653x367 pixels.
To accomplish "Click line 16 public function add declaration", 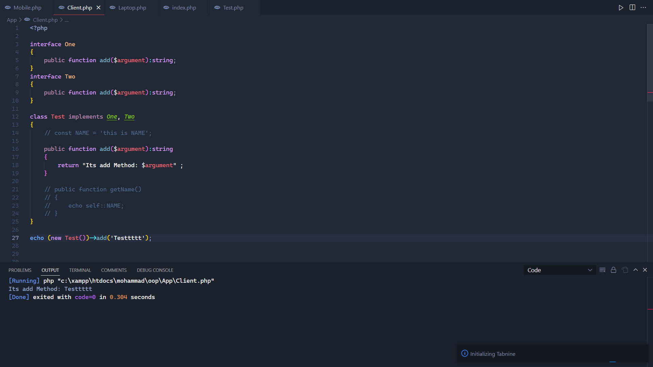I will [x=108, y=149].
